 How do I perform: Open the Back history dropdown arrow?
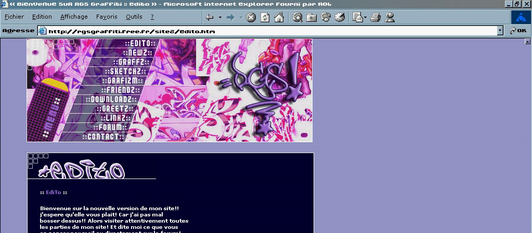click(220, 17)
